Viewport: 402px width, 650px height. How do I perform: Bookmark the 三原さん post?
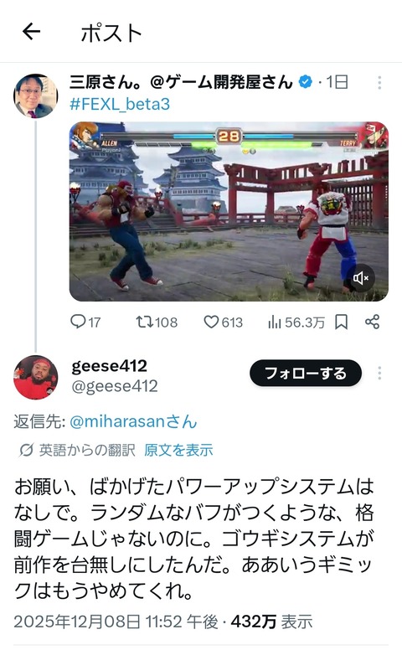point(341,322)
